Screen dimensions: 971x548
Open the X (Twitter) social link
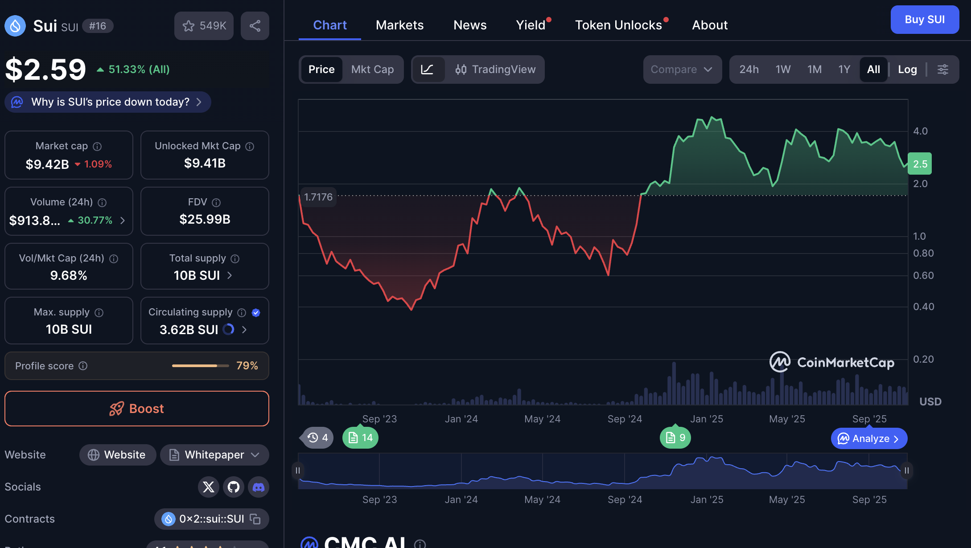tap(208, 487)
